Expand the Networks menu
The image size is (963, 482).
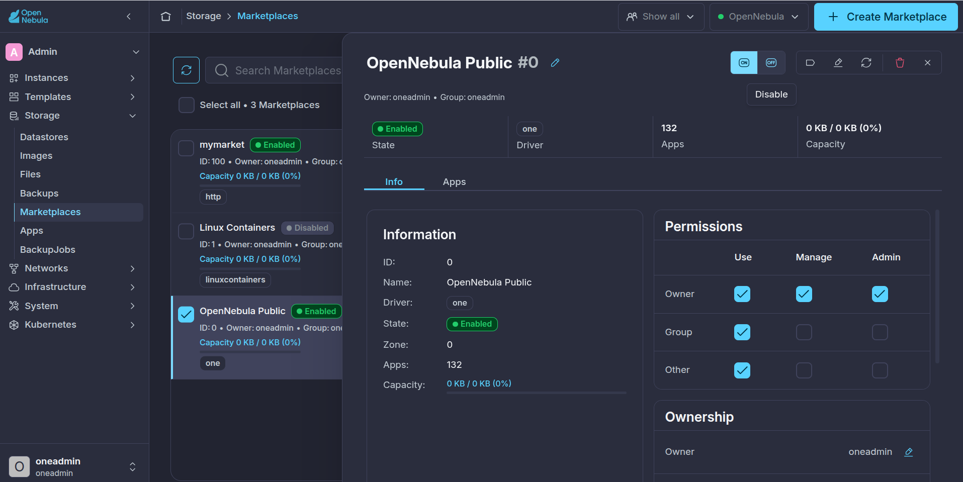coord(132,268)
